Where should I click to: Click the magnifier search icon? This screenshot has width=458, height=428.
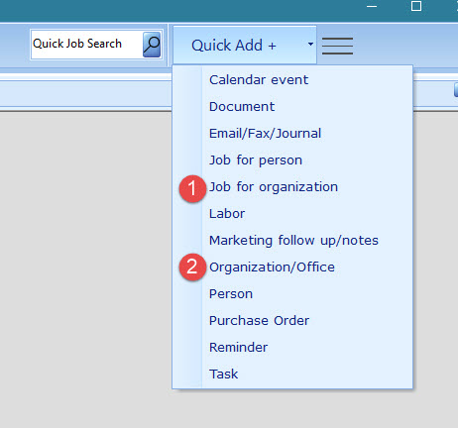(x=152, y=45)
